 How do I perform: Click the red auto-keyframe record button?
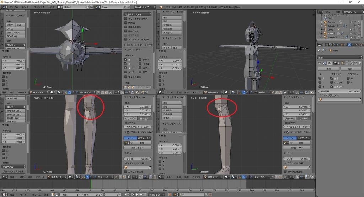170,195
